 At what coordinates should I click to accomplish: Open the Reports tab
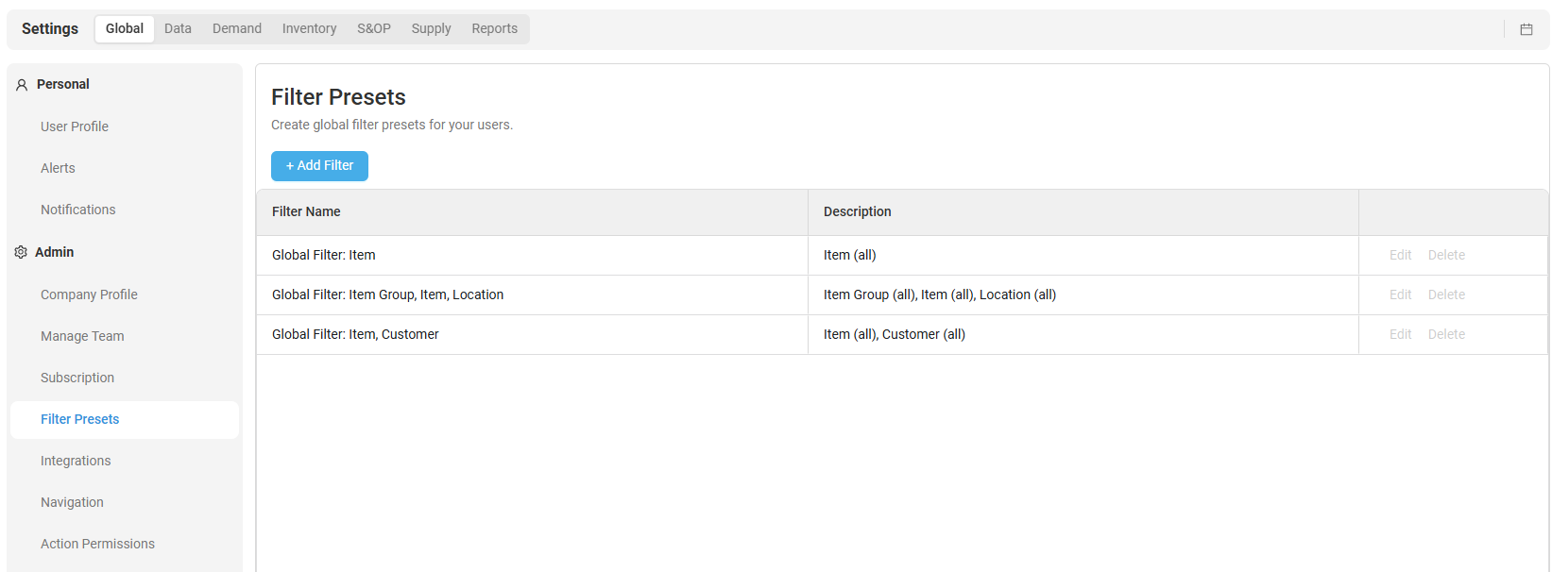click(x=494, y=28)
